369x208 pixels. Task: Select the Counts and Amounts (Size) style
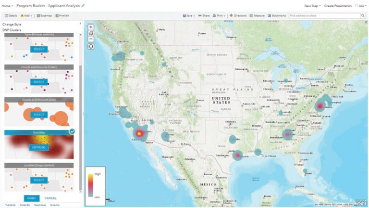pyautogui.click(x=39, y=115)
